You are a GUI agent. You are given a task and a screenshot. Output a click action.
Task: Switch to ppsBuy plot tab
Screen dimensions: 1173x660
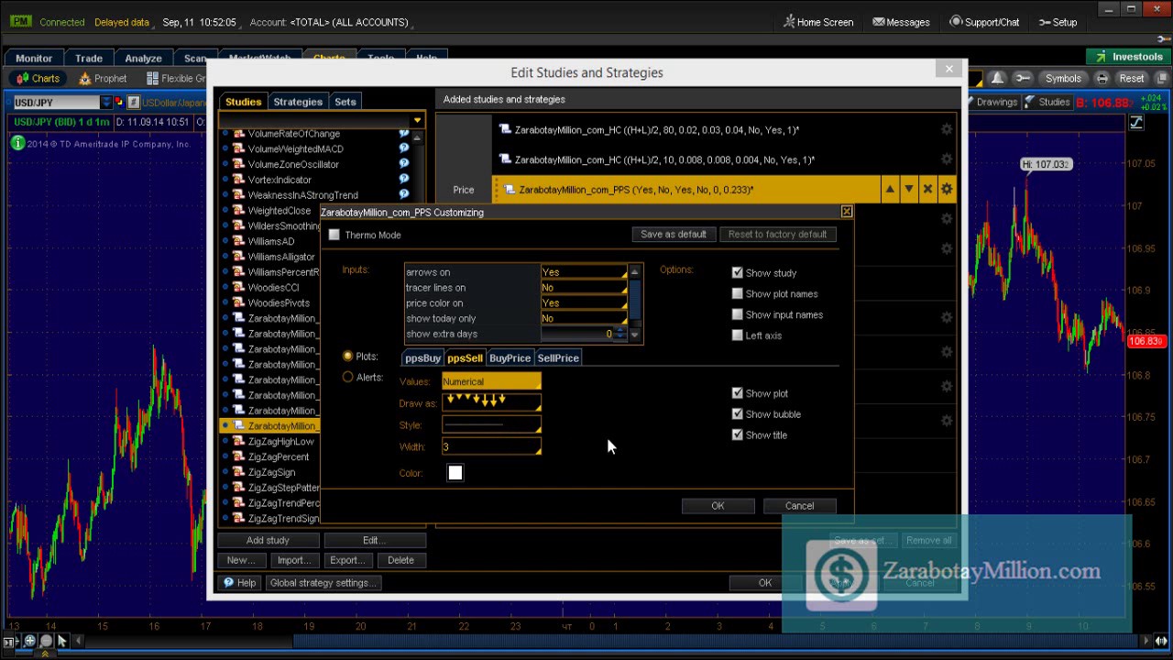tap(422, 358)
